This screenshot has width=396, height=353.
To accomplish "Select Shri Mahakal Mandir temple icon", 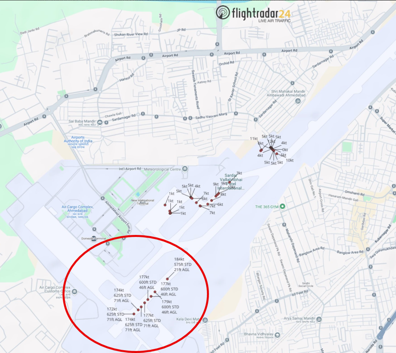I will 298,101.
